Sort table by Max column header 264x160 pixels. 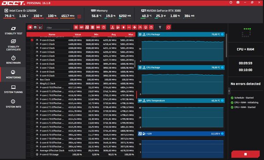[x=131, y=34]
